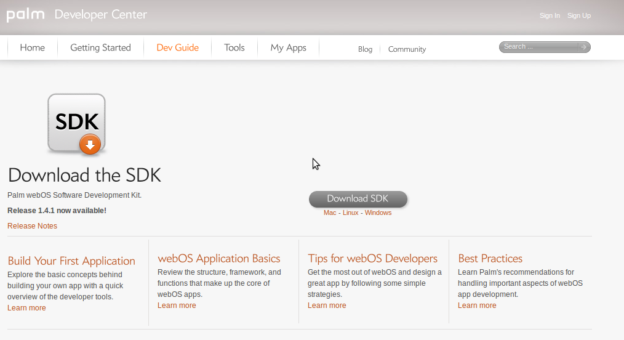Open the Home tab
This screenshot has width=624, height=340.
click(x=32, y=48)
